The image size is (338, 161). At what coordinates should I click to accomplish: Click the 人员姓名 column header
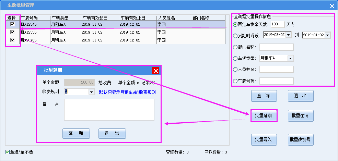174,18
